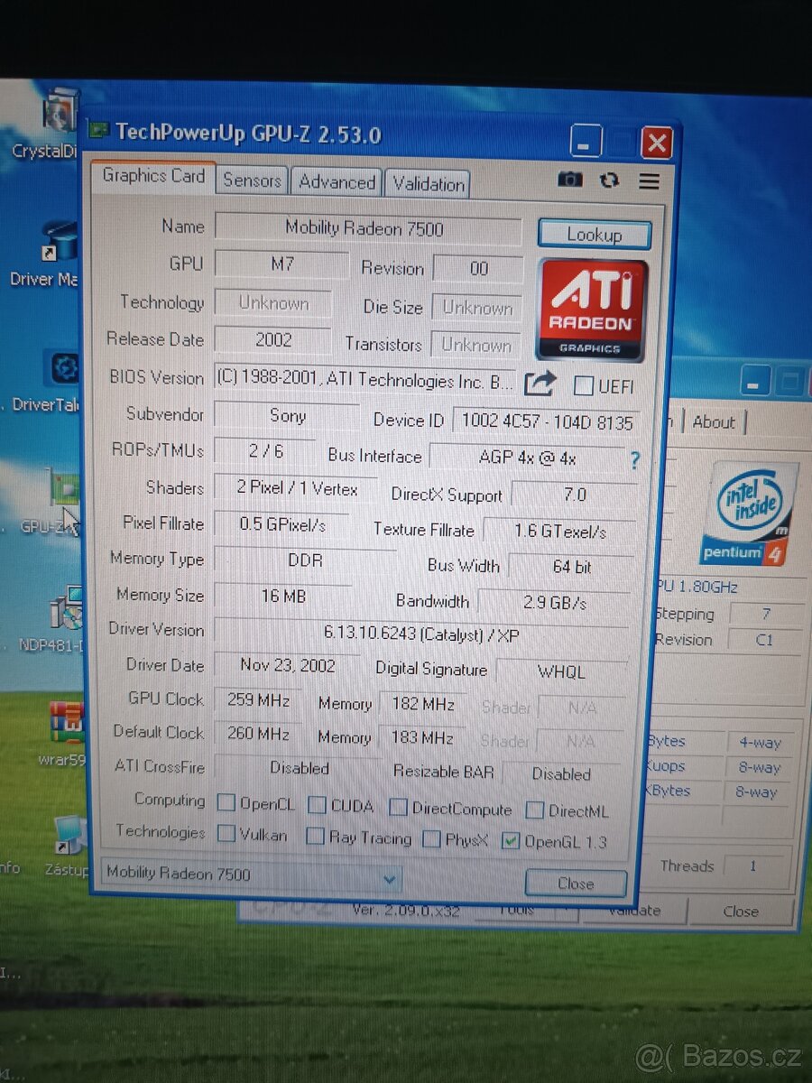Check the CUDA computing checkbox
The width and height of the screenshot is (812, 1083).
[317, 806]
